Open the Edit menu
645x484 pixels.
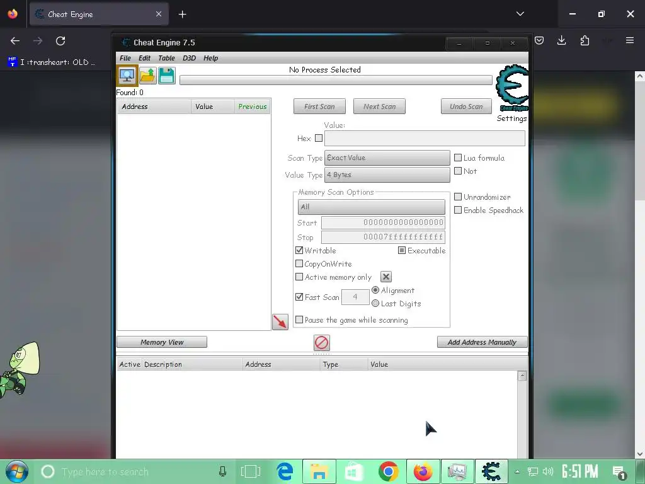point(144,58)
